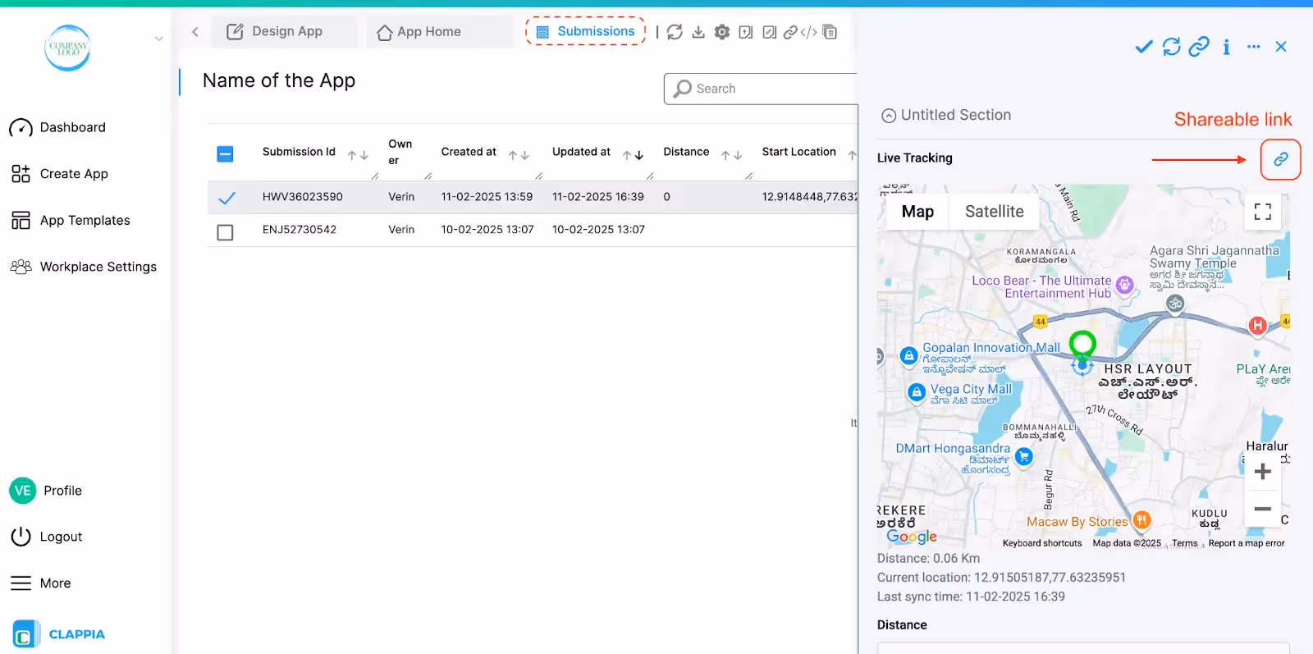This screenshot has width=1313, height=654.
Task: Sort by Updated at column arrows
Action: tap(633, 155)
